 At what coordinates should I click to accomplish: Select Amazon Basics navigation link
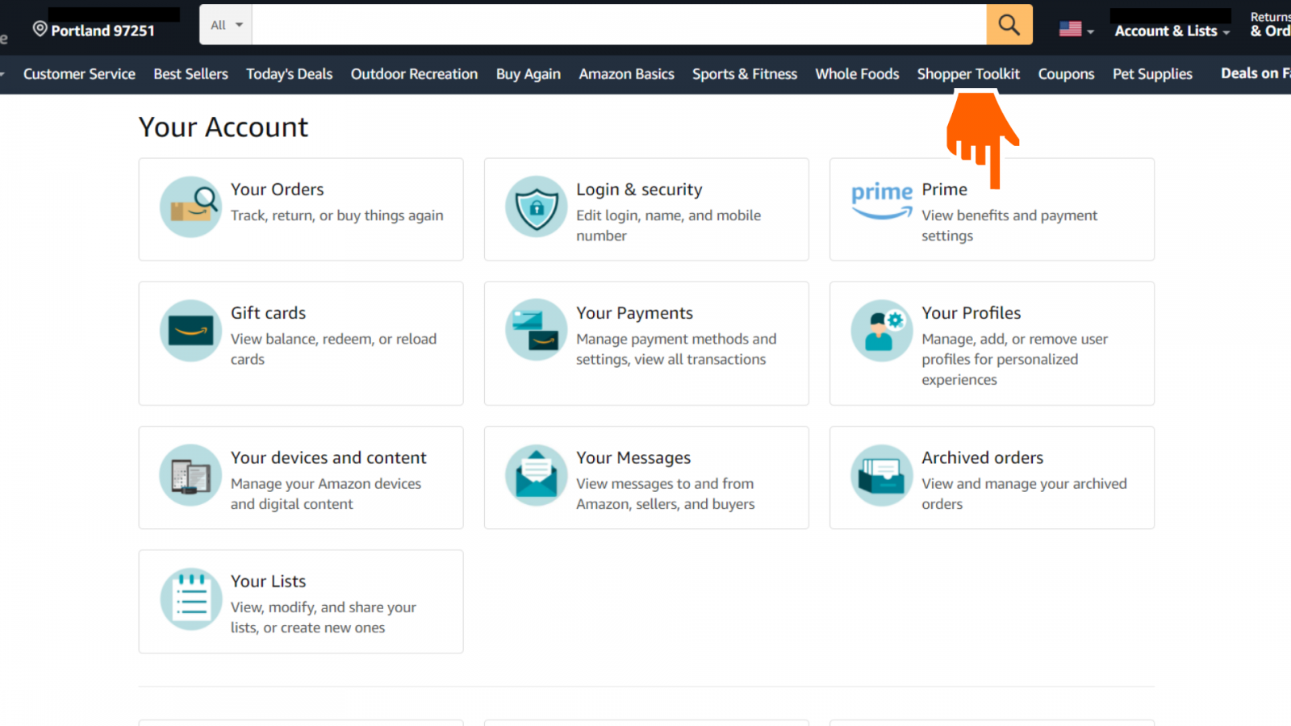(626, 73)
